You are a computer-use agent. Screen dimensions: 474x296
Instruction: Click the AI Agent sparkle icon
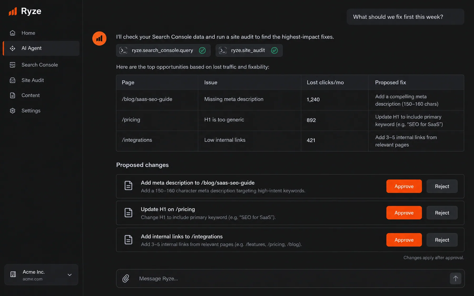(x=13, y=48)
